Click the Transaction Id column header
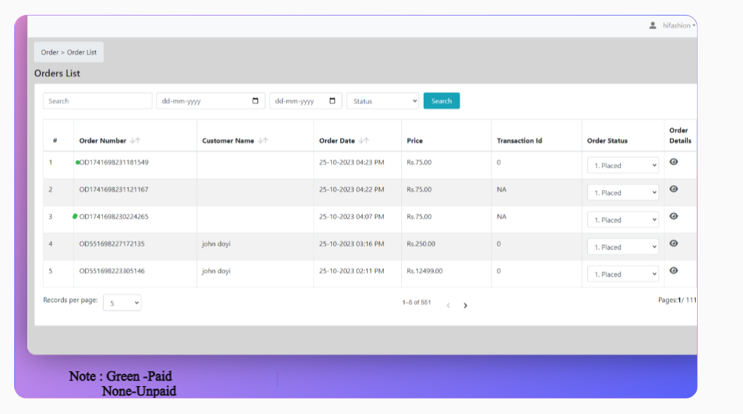This screenshot has height=414, width=743. [519, 141]
